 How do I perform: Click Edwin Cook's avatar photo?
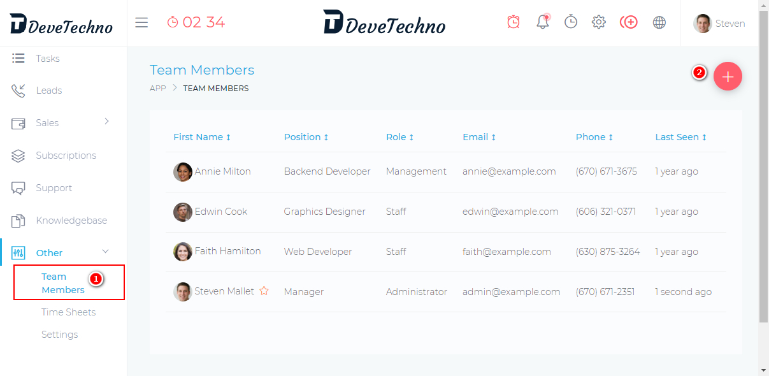click(x=183, y=212)
